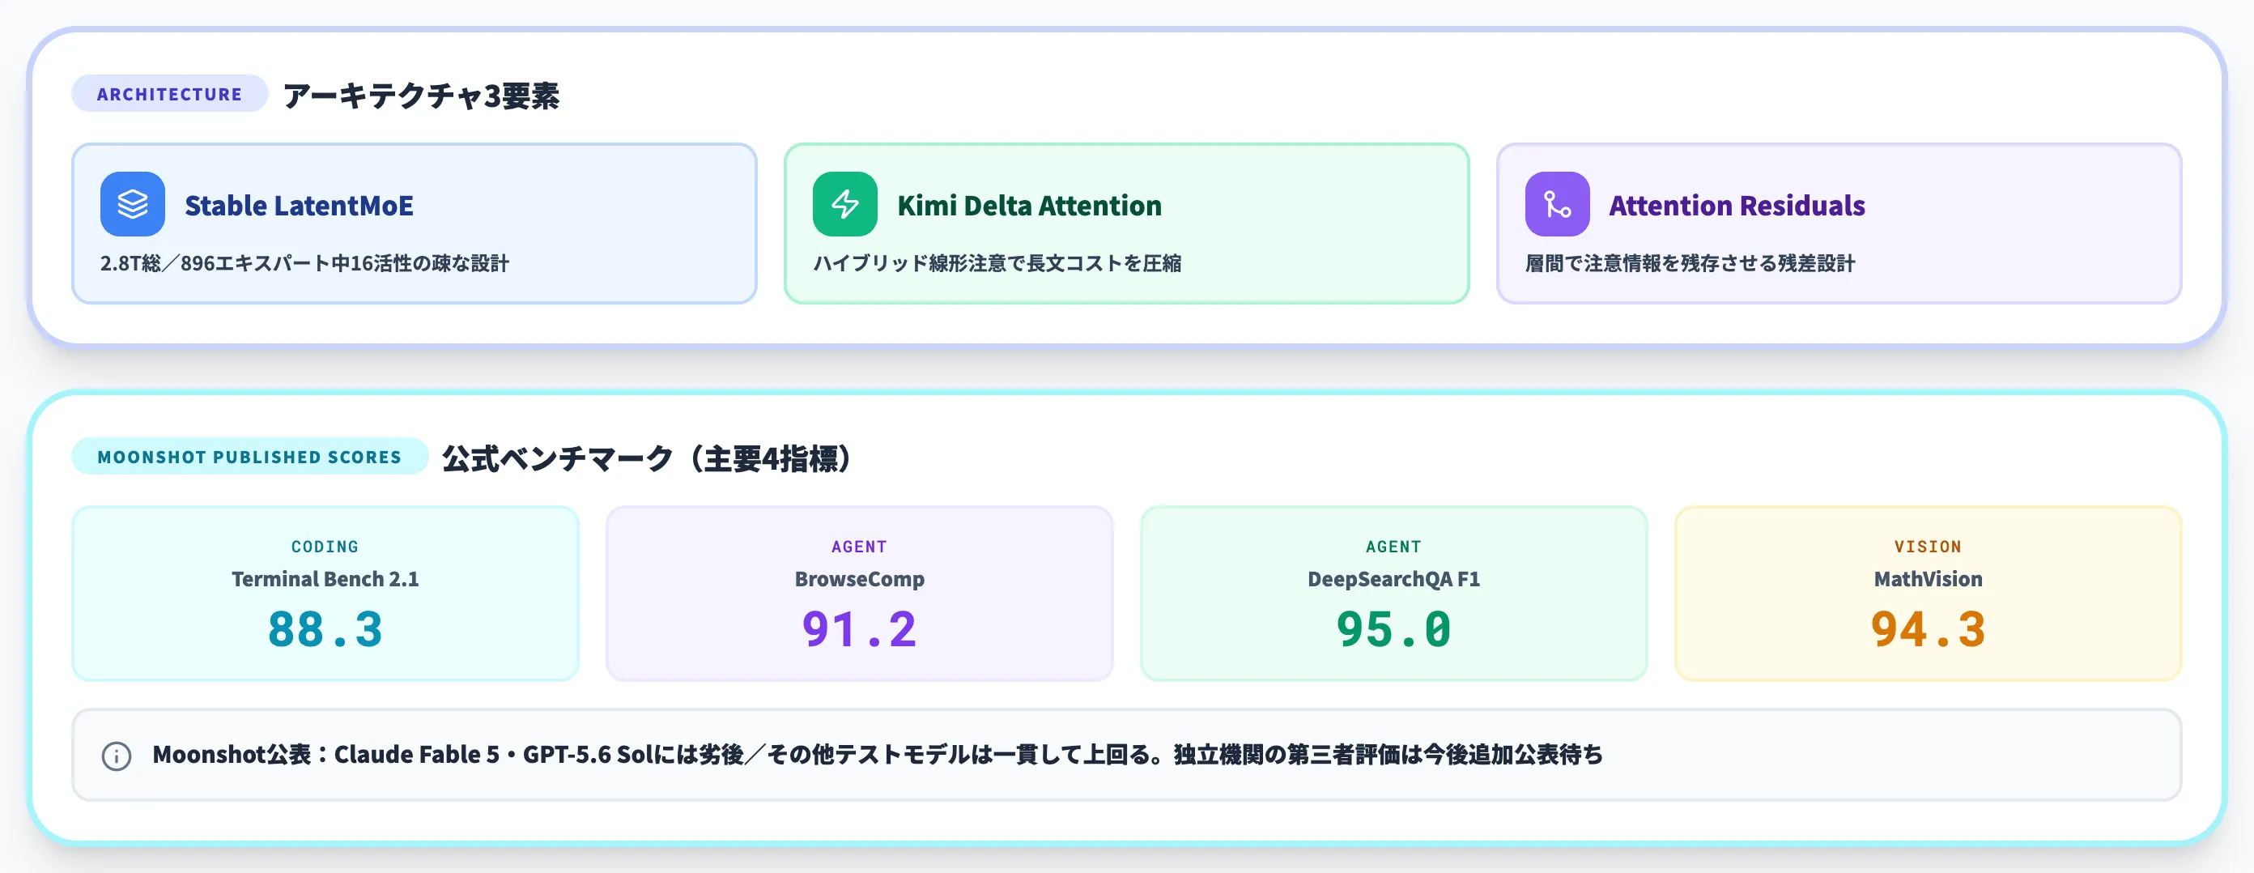Click the heading 'アーキテクチャ3要素'
The image size is (2254, 873).
(421, 96)
